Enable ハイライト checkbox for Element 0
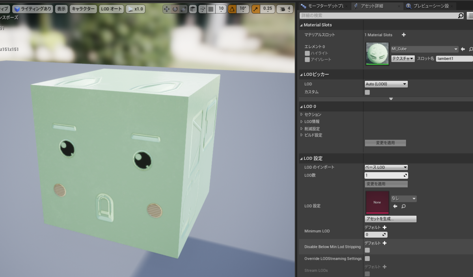This screenshot has width=473, height=277. pos(307,53)
